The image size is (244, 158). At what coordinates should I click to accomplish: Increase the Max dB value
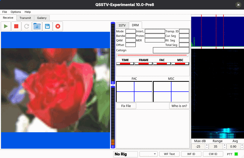pyautogui.click(x=207, y=145)
